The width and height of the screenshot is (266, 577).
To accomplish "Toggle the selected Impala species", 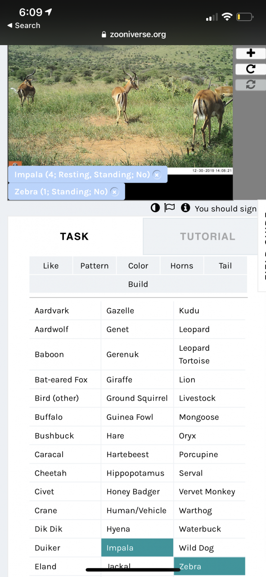I will 137,548.
